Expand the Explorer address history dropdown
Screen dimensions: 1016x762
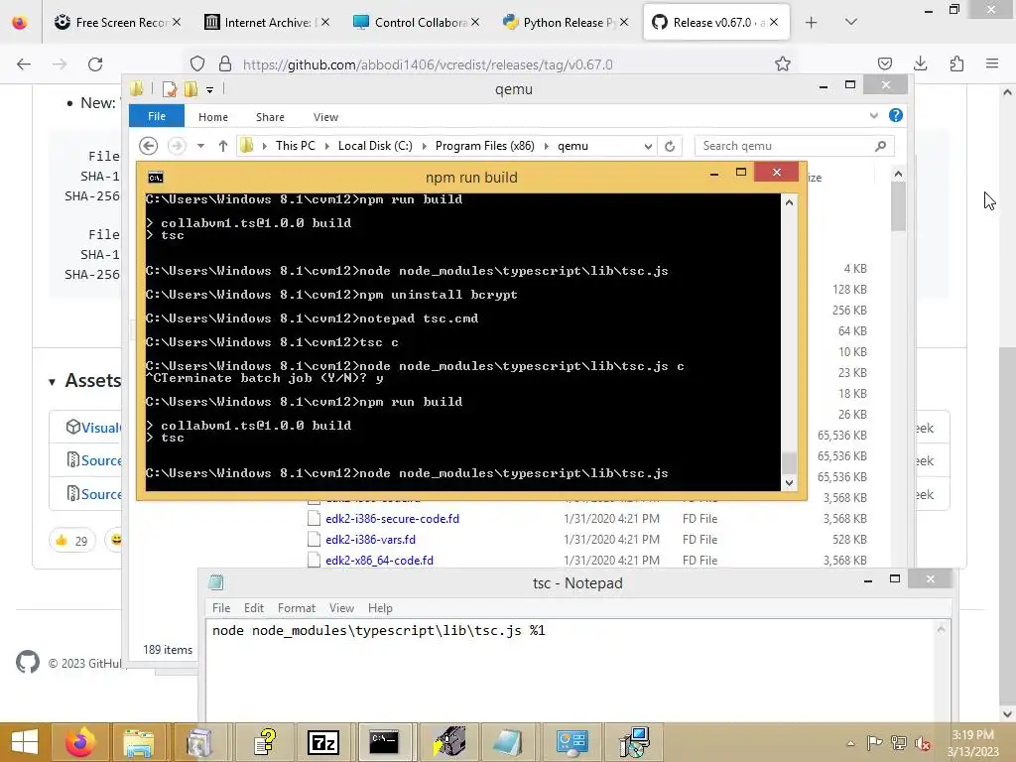(647, 147)
